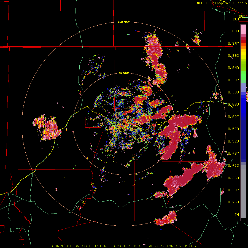Click the 0.947 color scale value

[x=233, y=43]
